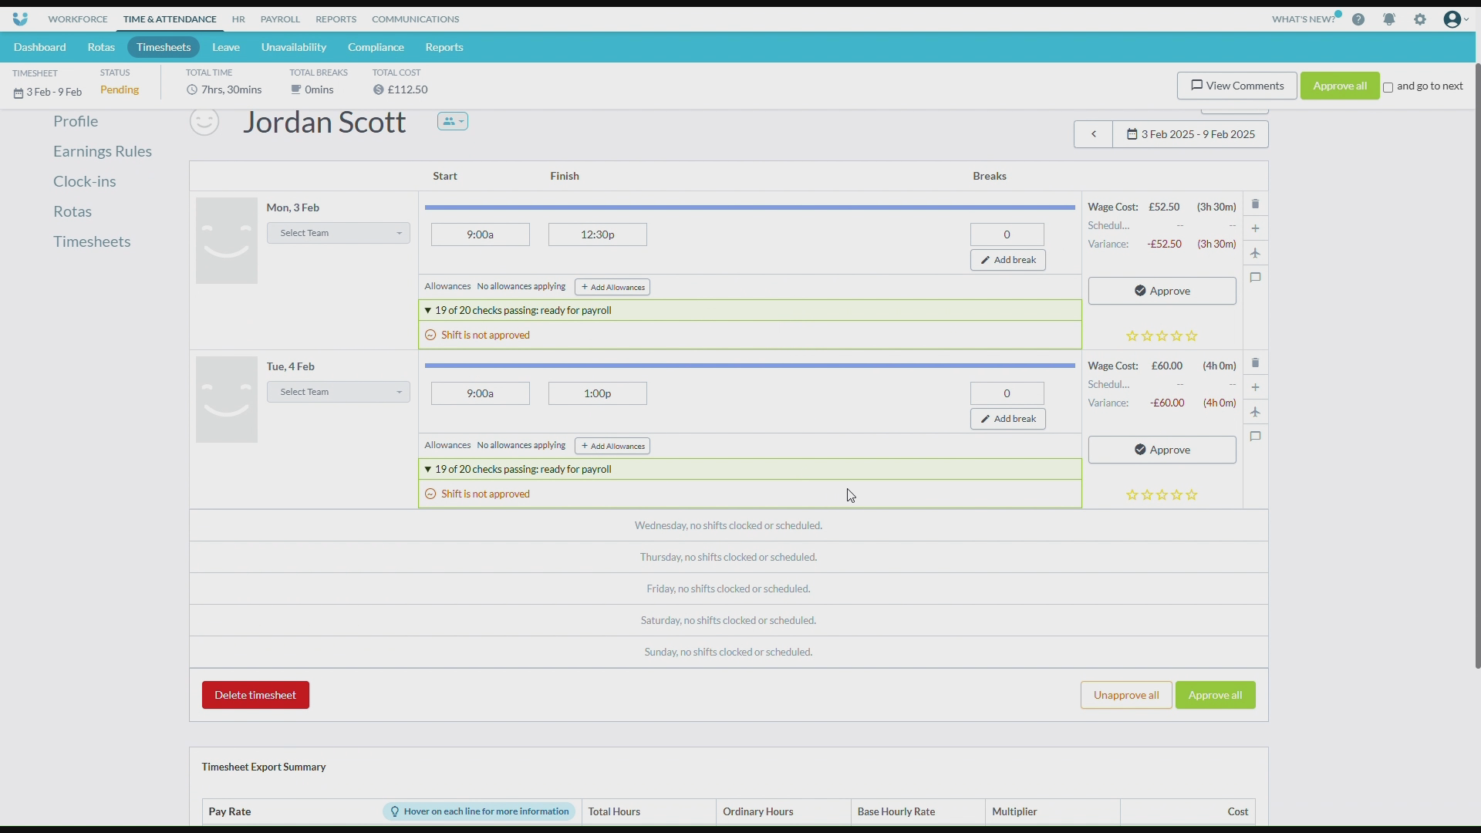This screenshot has width=1481, height=833.
Task: Open the comment icon on Tuesday shift
Action: (1255, 437)
